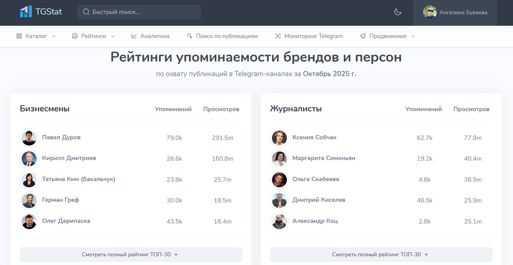Click the magnifier icon in quick search
The image size is (513, 265).
pyautogui.click(x=86, y=12)
